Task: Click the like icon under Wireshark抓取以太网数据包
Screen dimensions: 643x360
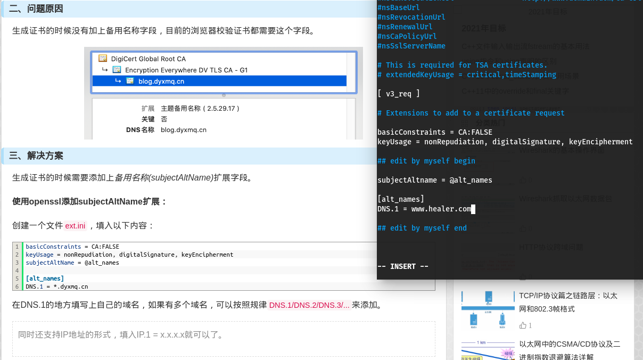Action: click(x=524, y=228)
